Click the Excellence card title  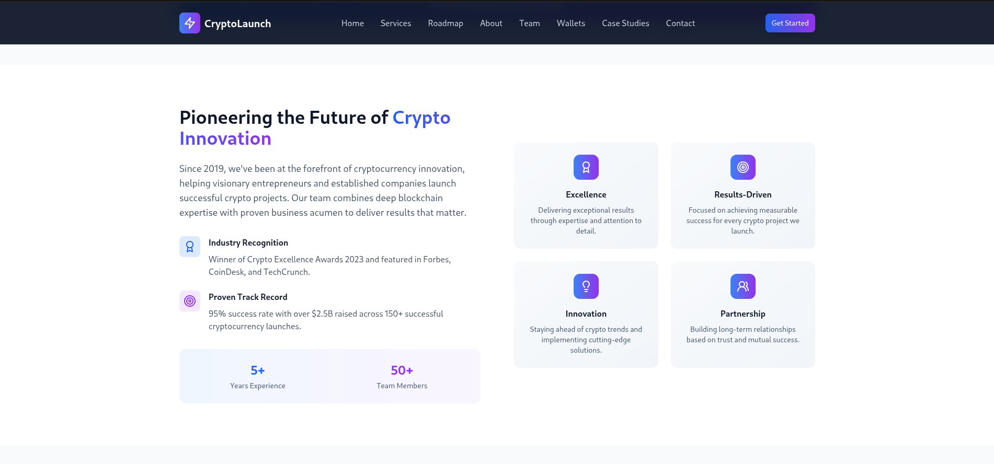pyautogui.click(x=586, y=194)
